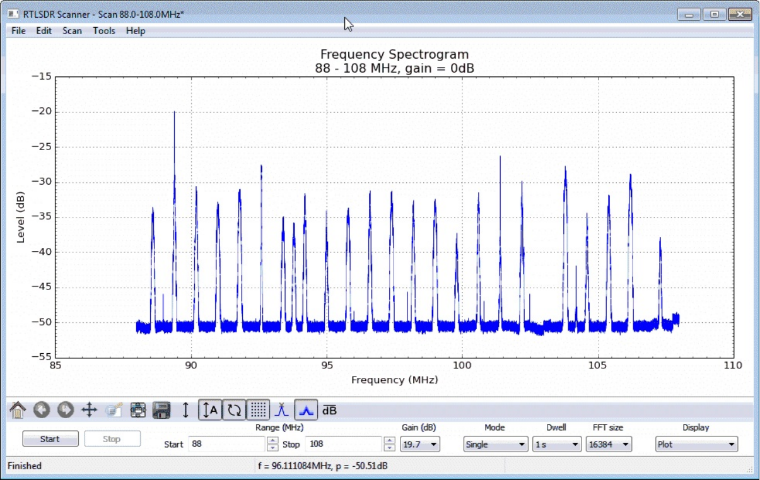This screenshot has width=760, height=480.
Task: Select the Zoom to rectangle tool
Action: coord(114,411)
